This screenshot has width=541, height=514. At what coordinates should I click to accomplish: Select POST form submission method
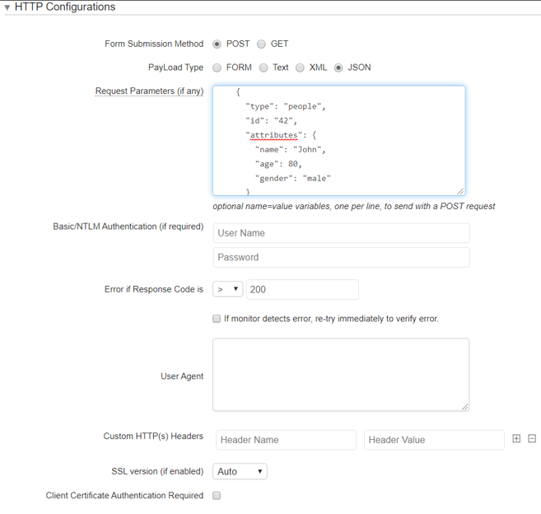tap(217, 44)
